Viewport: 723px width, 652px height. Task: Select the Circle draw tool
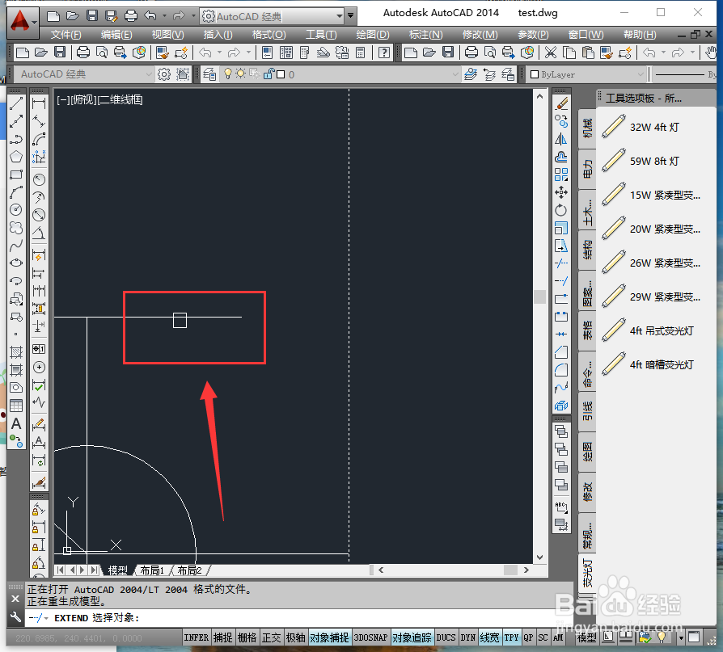[x=16, y=210]
